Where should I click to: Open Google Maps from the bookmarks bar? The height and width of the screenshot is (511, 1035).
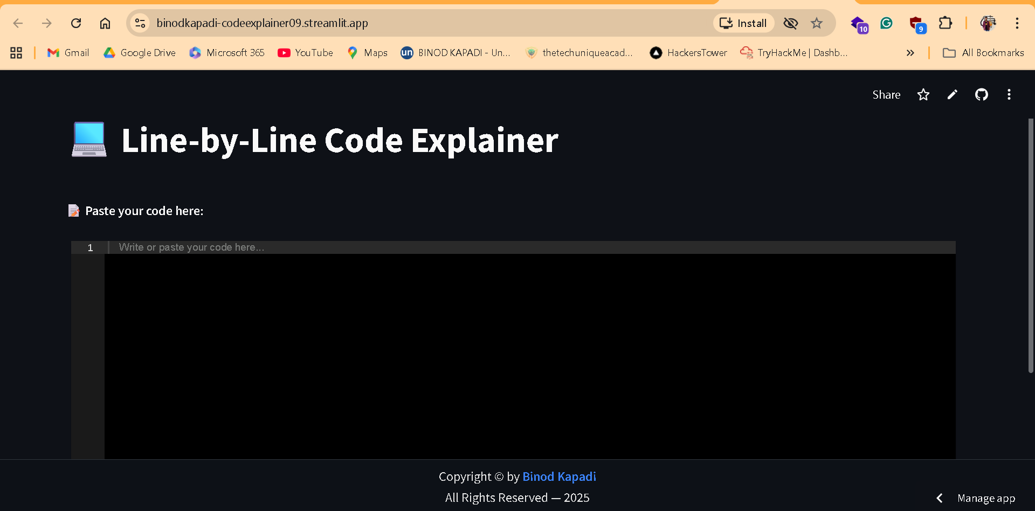pyautogui.click(x=367, y=52)
